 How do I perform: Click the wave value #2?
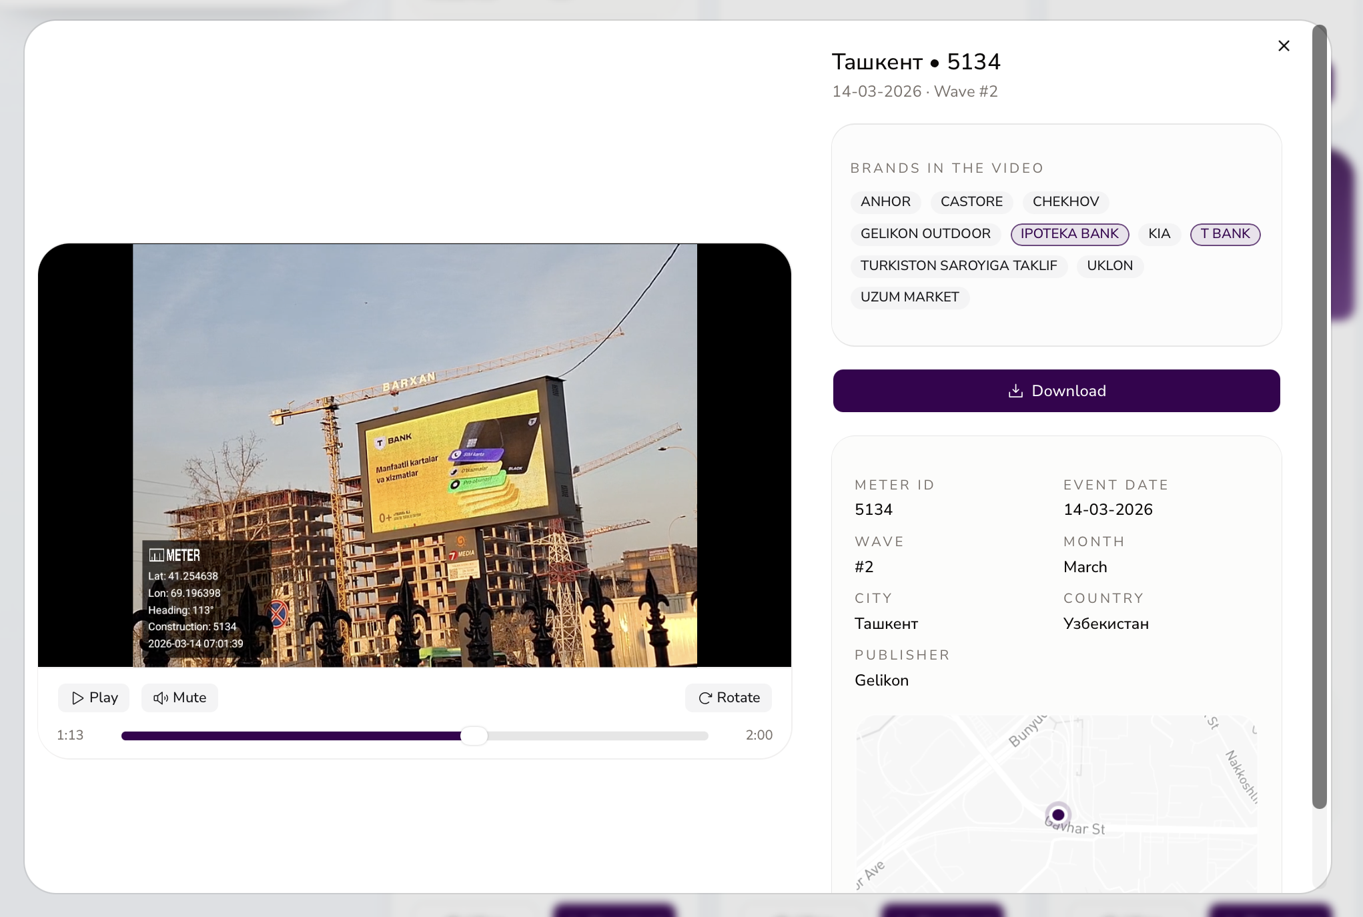tap(864, 568)
